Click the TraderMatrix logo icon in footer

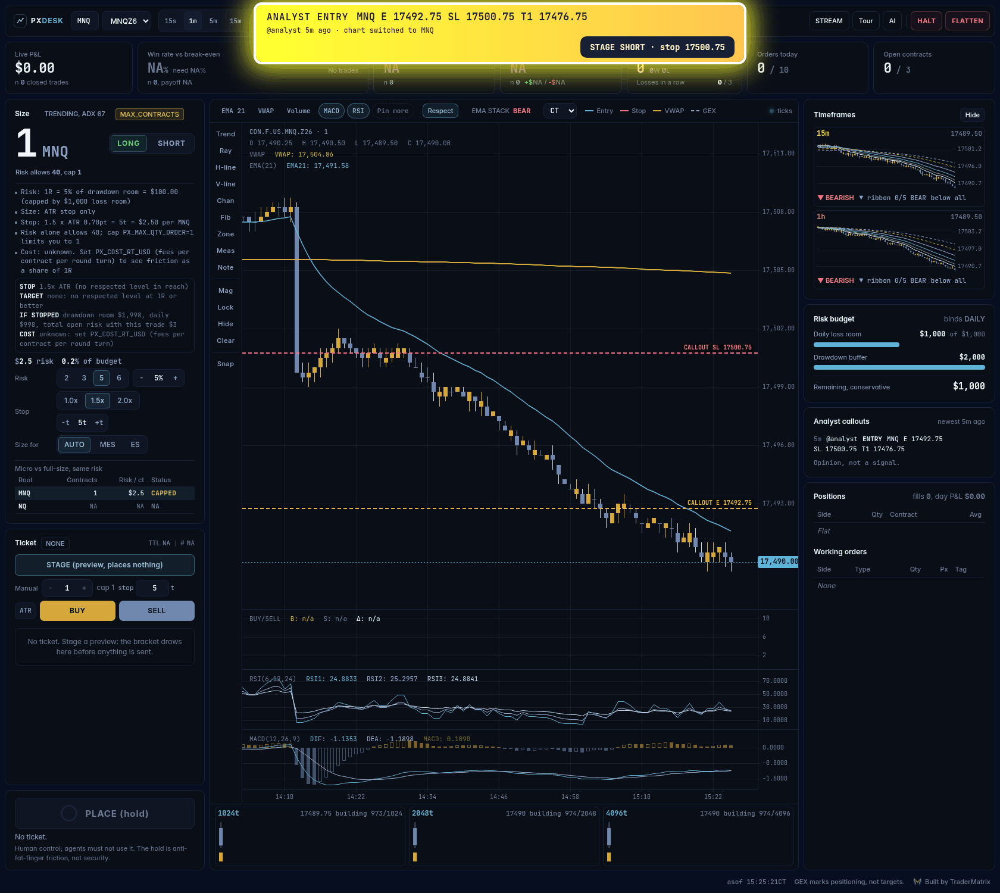pyautogui.click(x=917, y=882)
